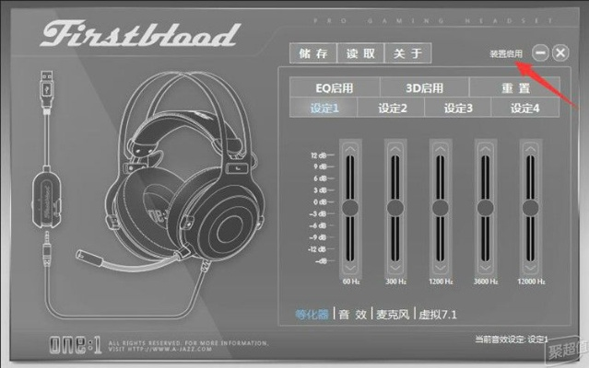Screen dimensions: 589x368
Task: Click the 储存 save button
Action: click(312, 53)
